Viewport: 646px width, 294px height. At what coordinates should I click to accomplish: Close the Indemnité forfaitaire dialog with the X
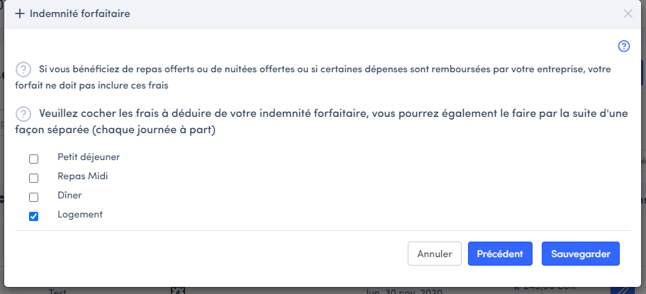point(628,13)
